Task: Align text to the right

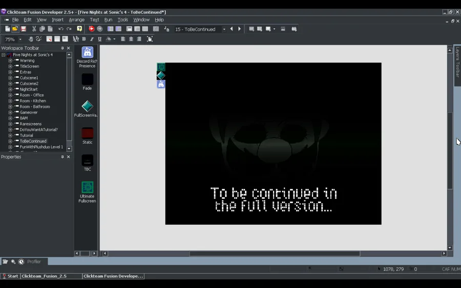Action: pyautogui.click(x=139, y=39)
